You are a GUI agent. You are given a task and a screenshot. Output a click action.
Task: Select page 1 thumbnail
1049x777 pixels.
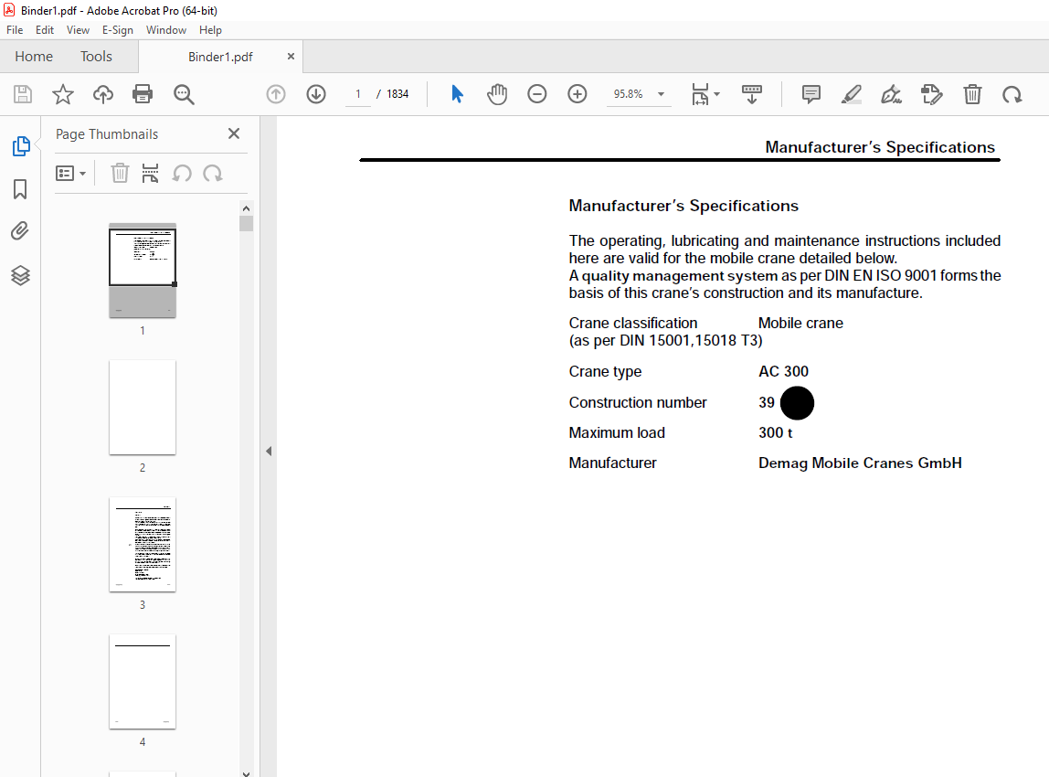pos(143,271)
